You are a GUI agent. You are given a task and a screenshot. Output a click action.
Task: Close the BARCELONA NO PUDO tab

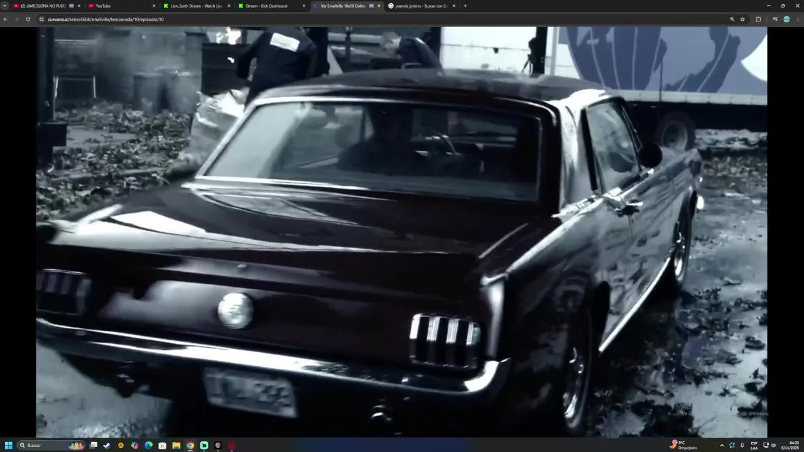pos(79,6)
